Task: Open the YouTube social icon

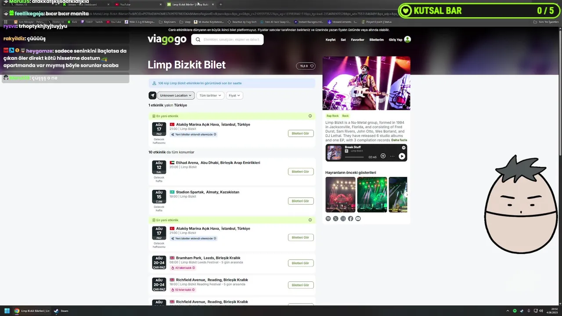Action: coord(358,219)
